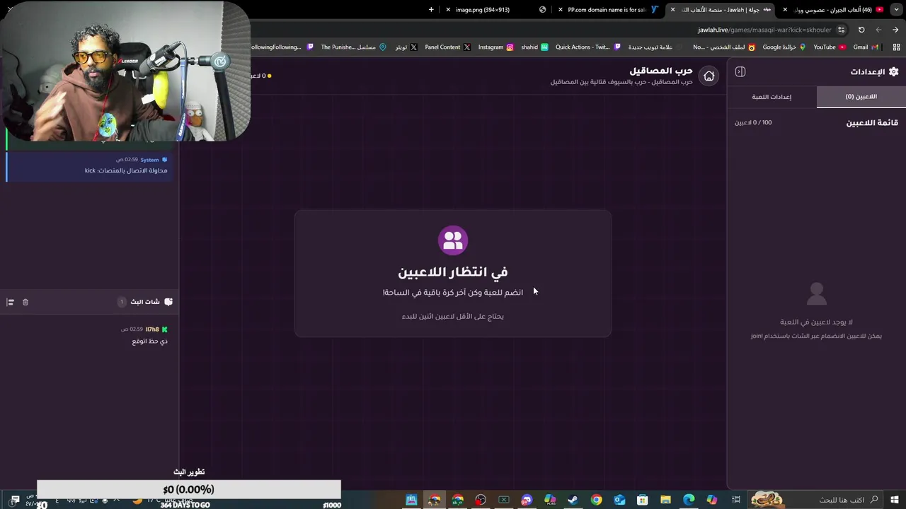Click the 0 / 100 players count
This screenshot has width=906, height=509.
[753, 122]
